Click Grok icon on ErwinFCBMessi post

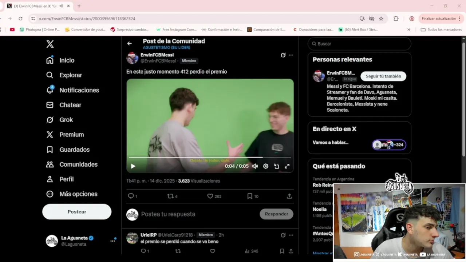click(x=283, y=55)
